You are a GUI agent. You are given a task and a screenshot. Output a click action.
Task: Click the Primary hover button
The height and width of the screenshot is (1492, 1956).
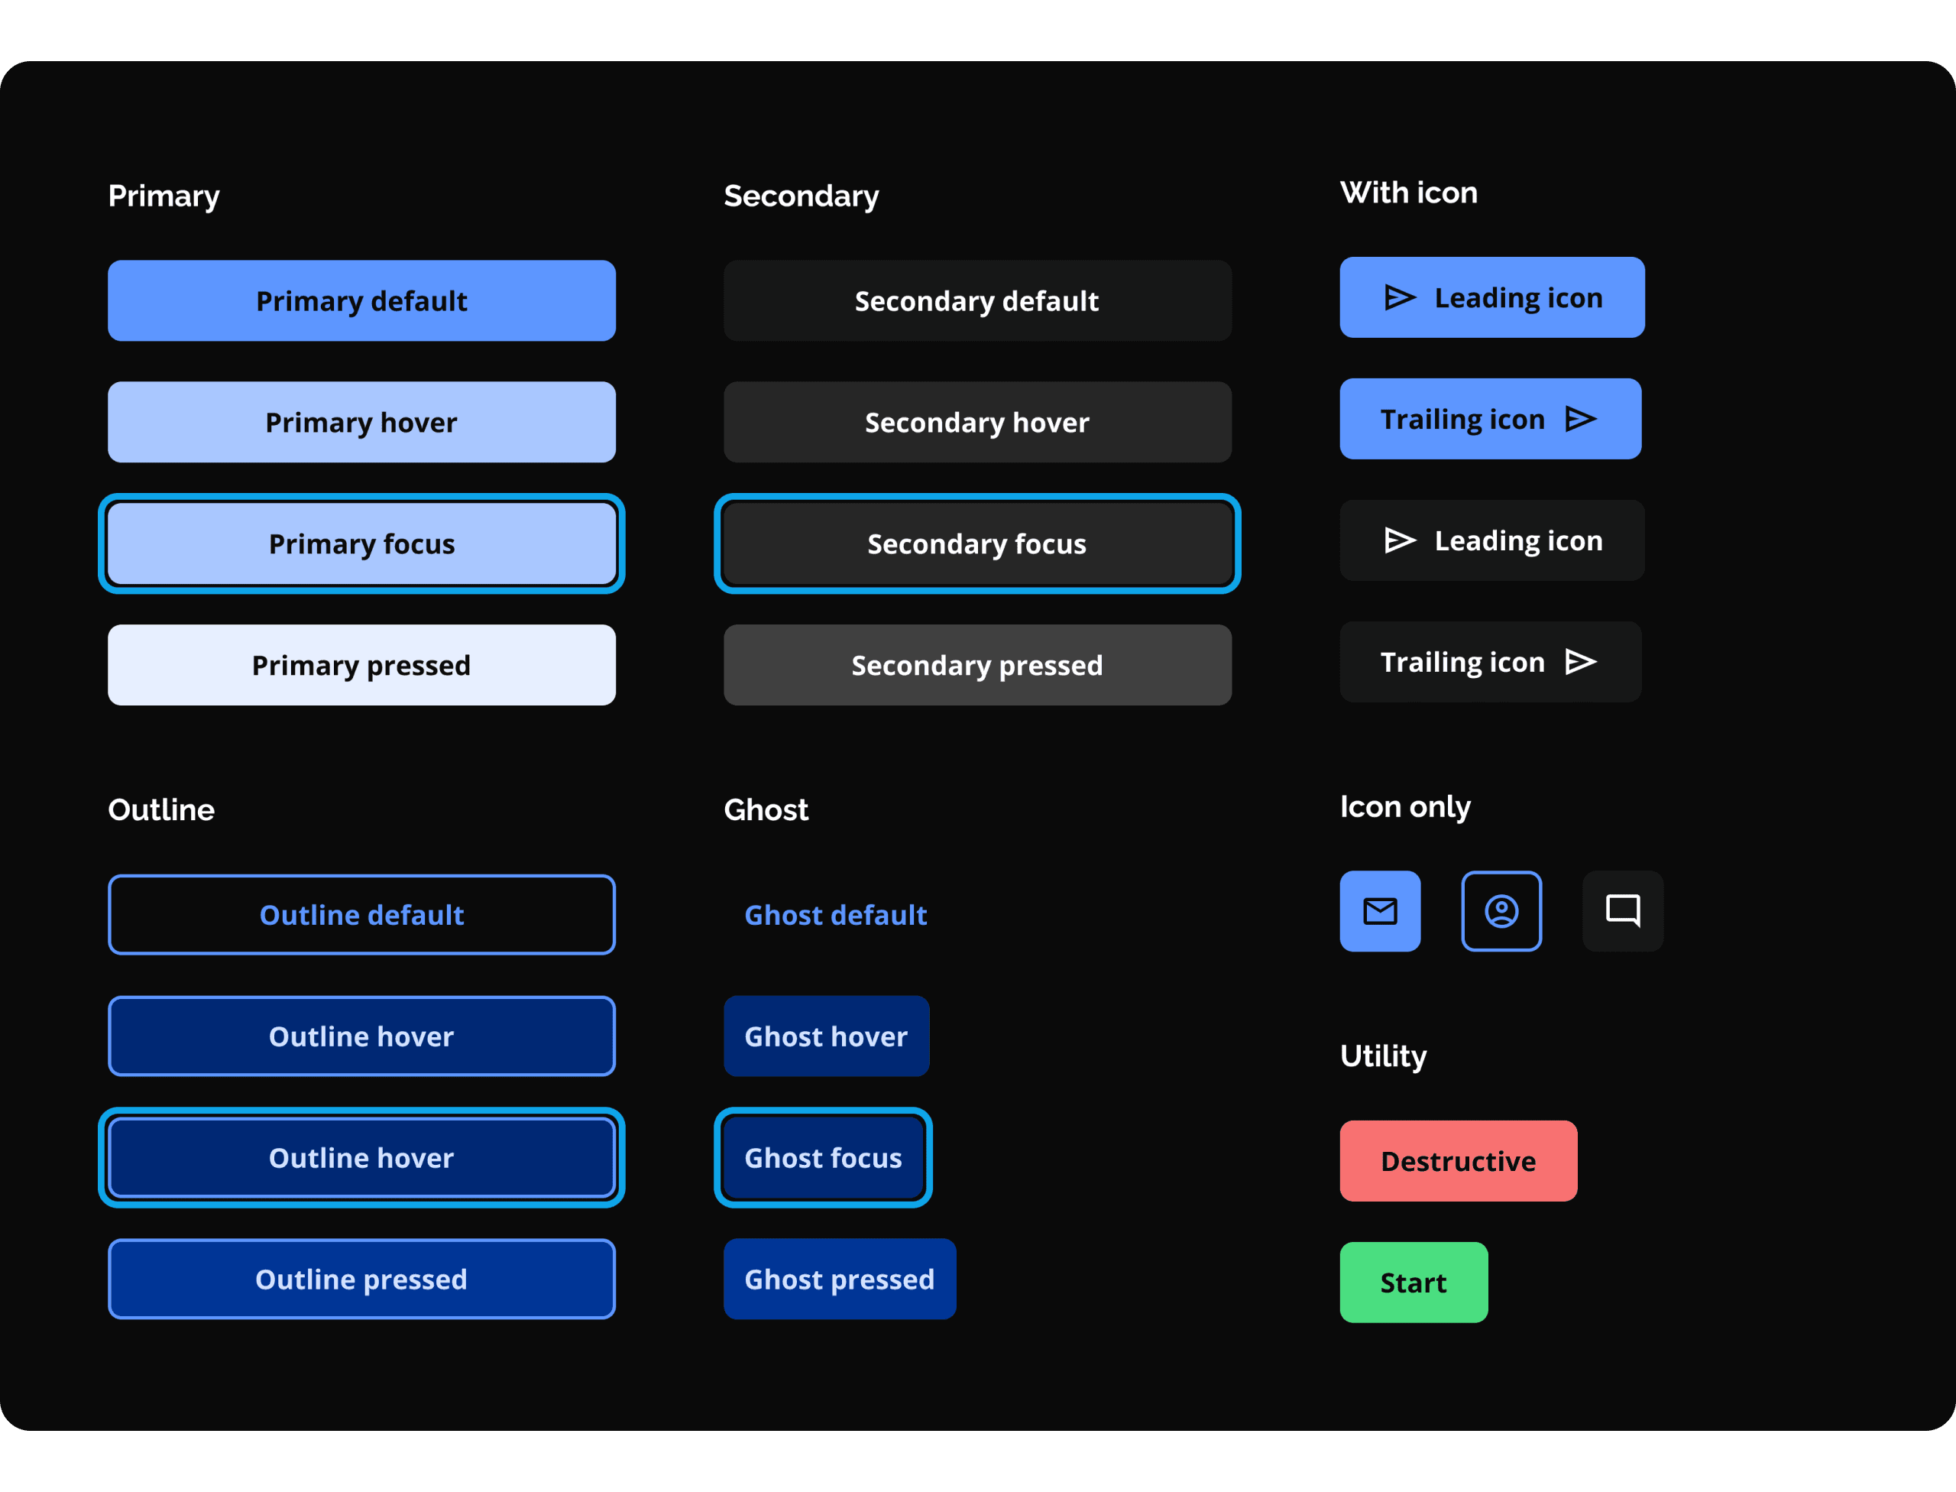(x=361, y=422)
